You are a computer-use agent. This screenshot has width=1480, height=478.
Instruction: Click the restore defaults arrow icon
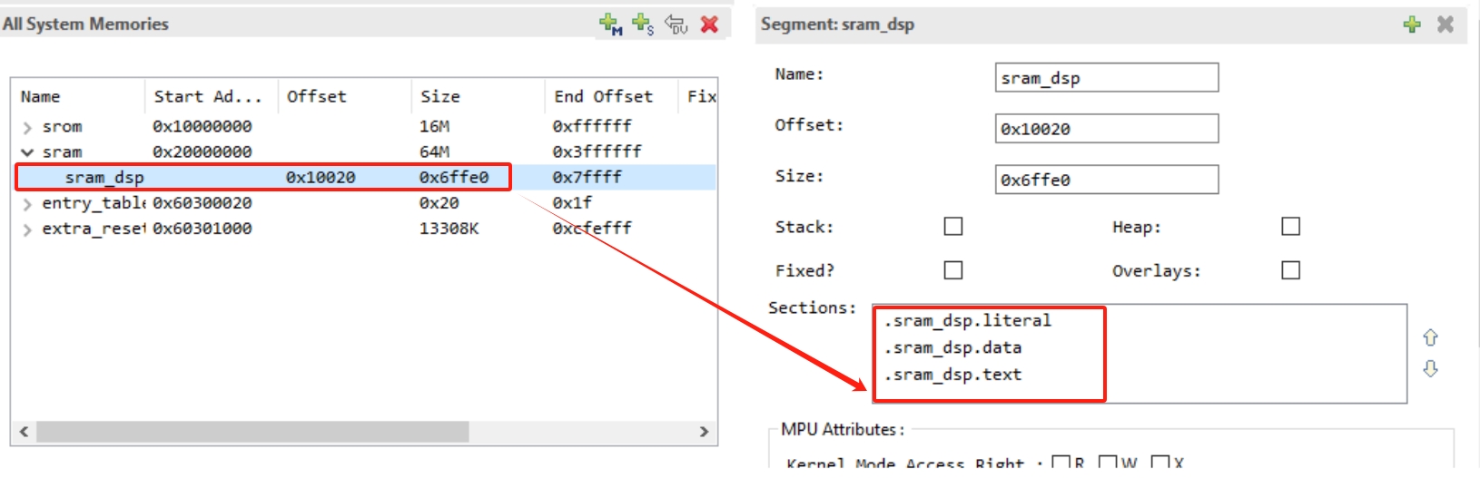click(x=676, y=24)
